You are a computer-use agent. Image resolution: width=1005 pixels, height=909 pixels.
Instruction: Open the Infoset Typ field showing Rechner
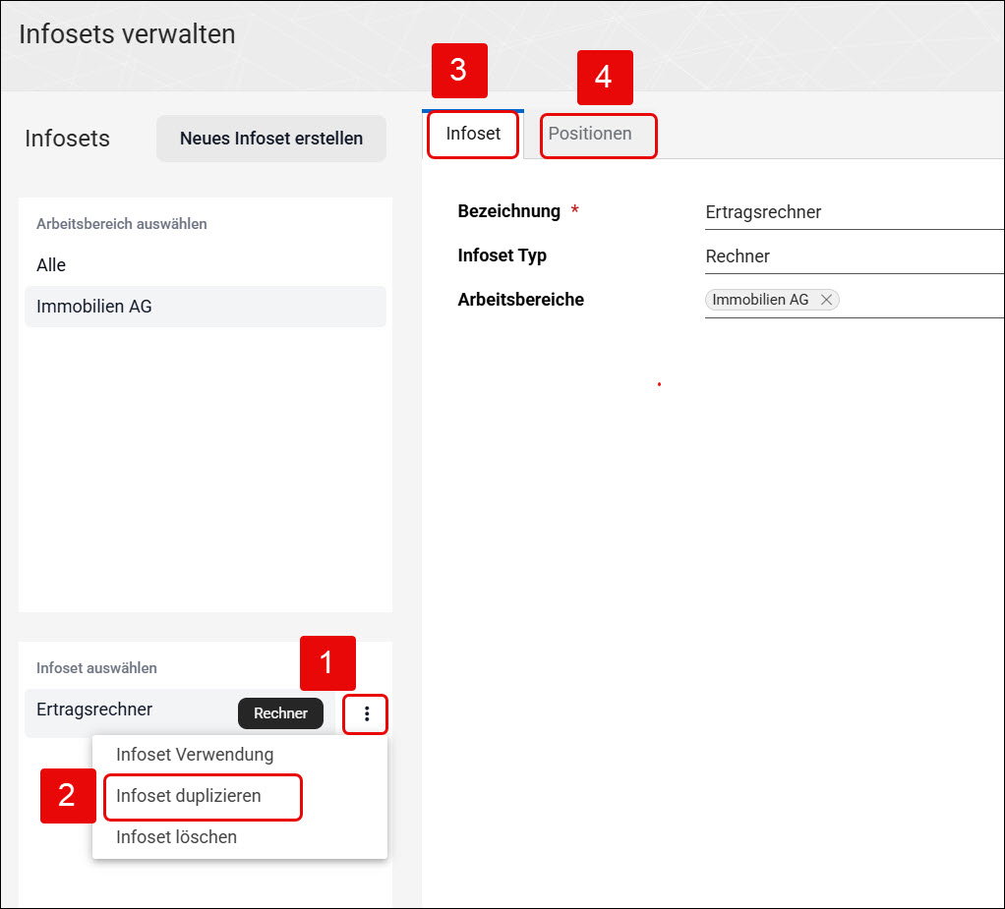click(855, 256)
